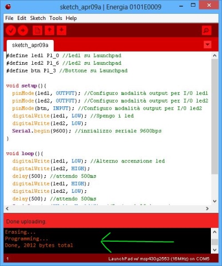Click the Save sketch down-arrow icon
Image resolution: width=222 pixels, height=266 pixels.
(x=62, y=30)
